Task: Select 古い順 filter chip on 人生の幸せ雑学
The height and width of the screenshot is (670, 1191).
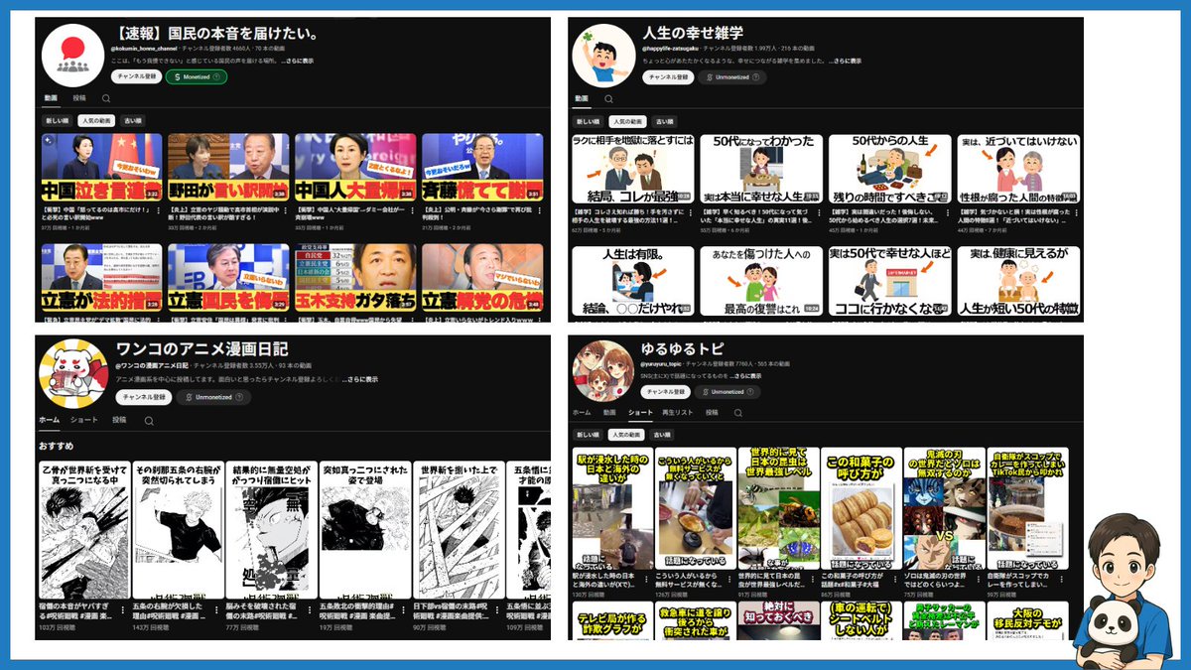Action: tap(664, 121)
